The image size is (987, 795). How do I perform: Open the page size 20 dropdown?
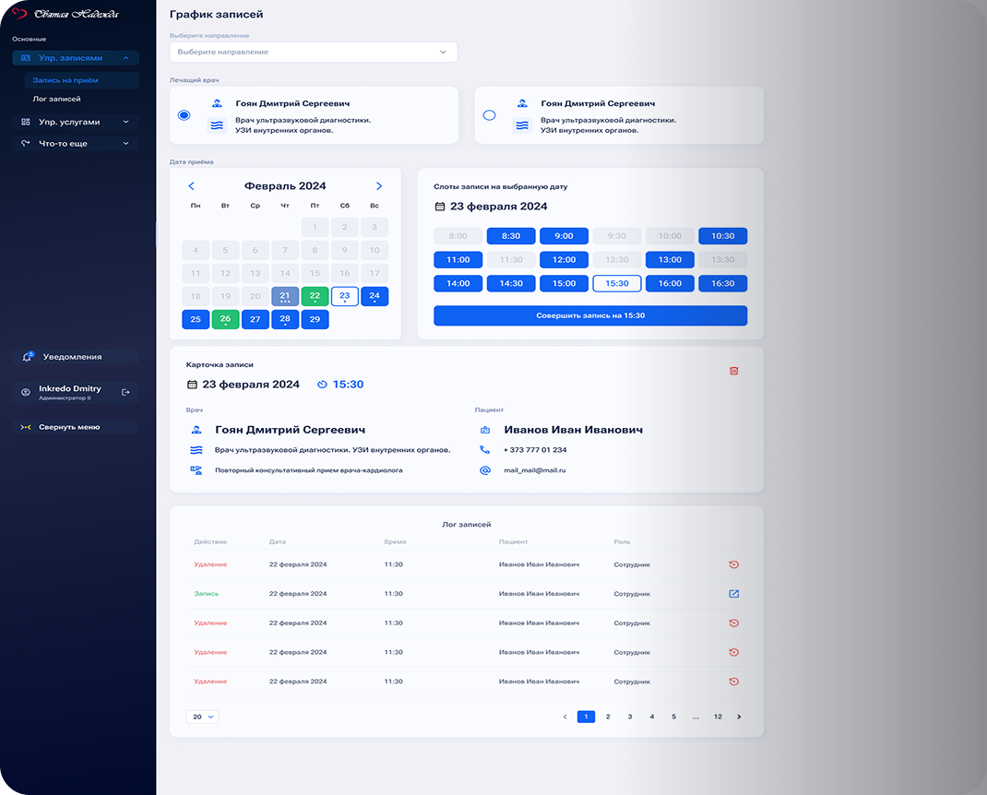(x=203, y=717)
